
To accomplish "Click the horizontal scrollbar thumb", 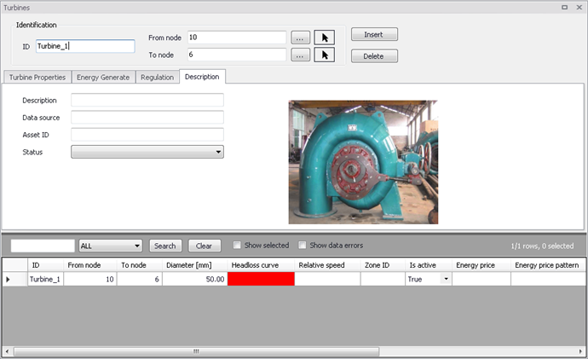I will 197,351.
